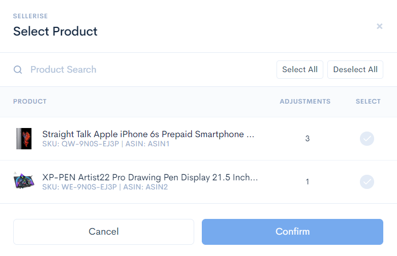Click the search magnifier icon

point(18,70)
